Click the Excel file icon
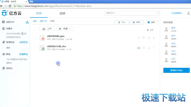The width and height of the screenshot is (191, 107). coord(42,48)
